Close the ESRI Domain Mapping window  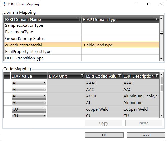161,4
